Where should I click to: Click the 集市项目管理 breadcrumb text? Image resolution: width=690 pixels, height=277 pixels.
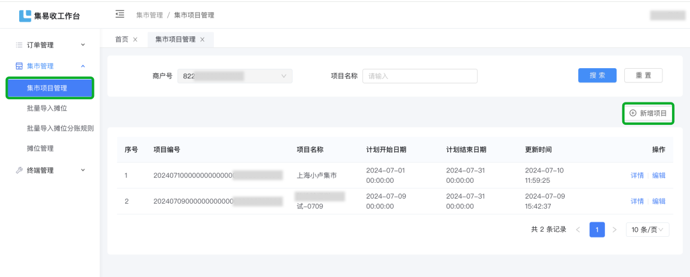pyautogui.click(x=194, y=15)
